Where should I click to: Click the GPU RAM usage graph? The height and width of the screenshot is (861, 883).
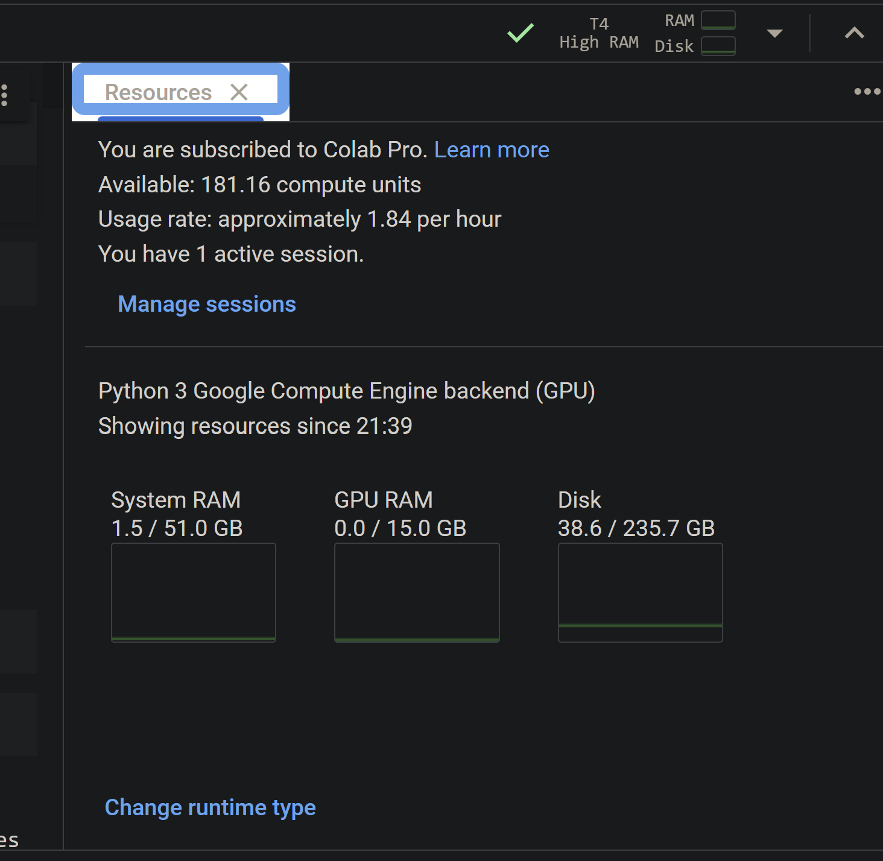coord(416,592)
